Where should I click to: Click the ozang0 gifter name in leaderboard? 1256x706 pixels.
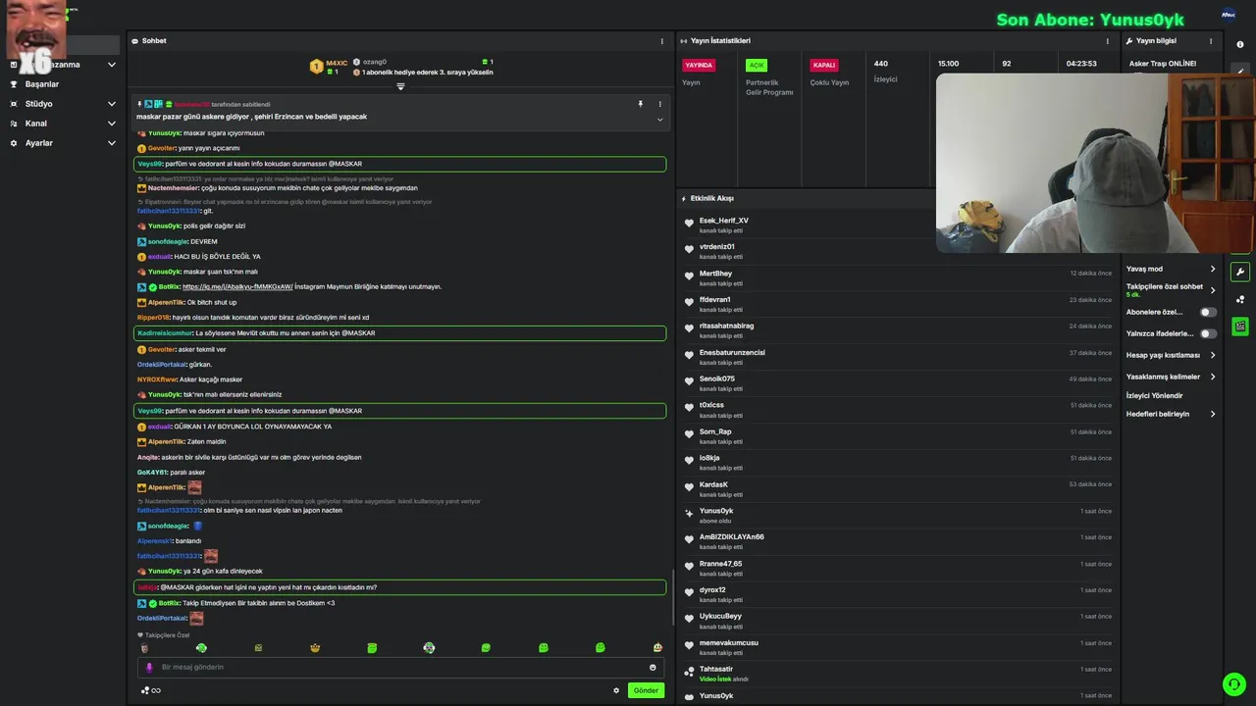coord(374,62)
